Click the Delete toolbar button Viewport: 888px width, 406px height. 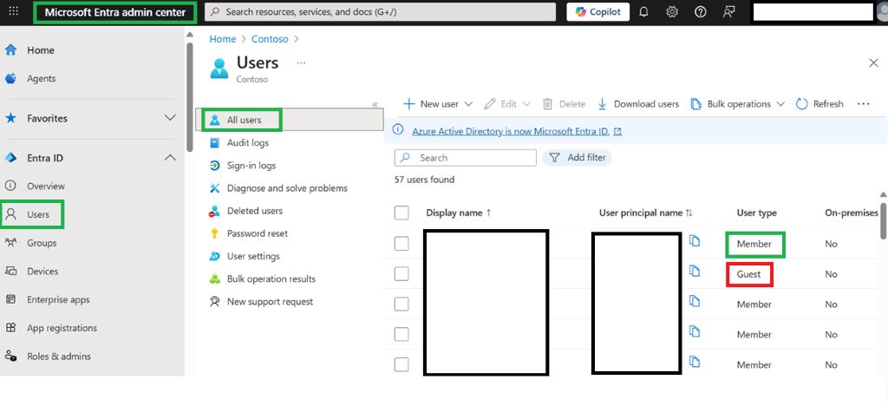(564, 104)
